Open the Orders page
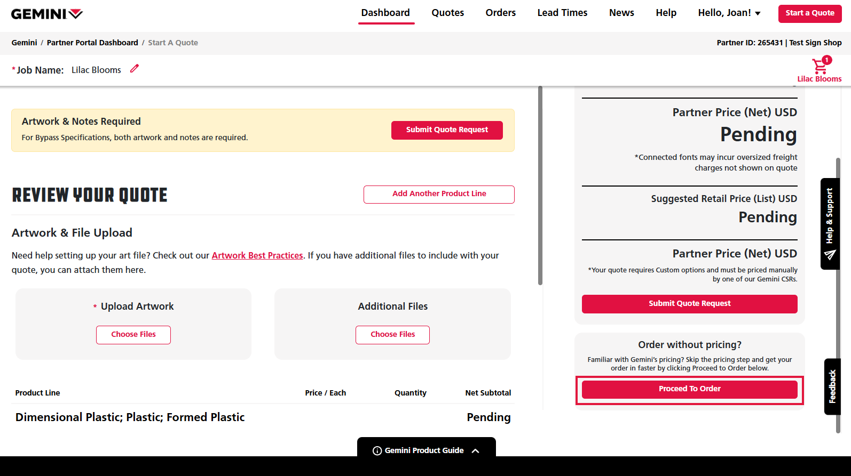The image size is (851, 476). tap(500, 13)
